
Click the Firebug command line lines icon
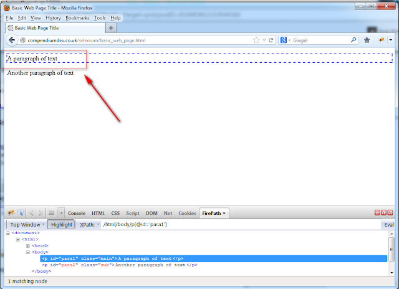point(51,213)
